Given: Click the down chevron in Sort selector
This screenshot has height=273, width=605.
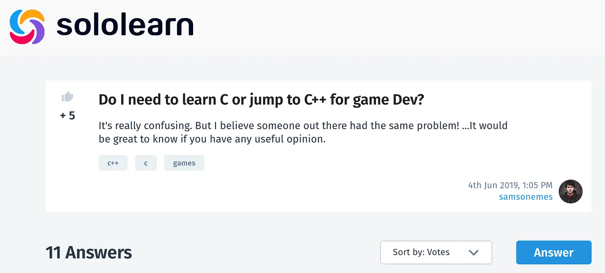Looking at the screenshot, I should point(474,252).
